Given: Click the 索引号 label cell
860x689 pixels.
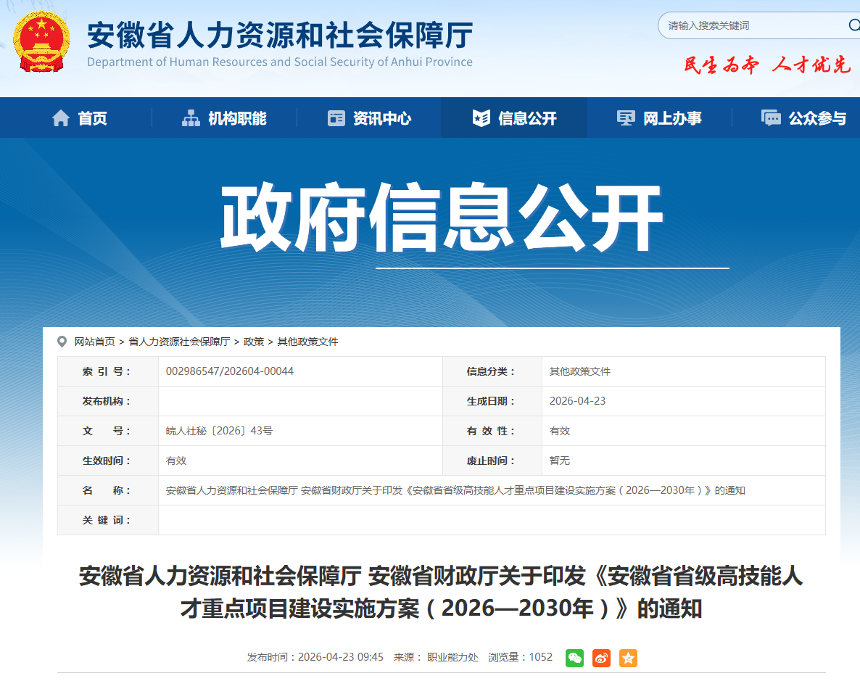Looking at the screenshot, I should pyautogui.click(x=108, y=371).
